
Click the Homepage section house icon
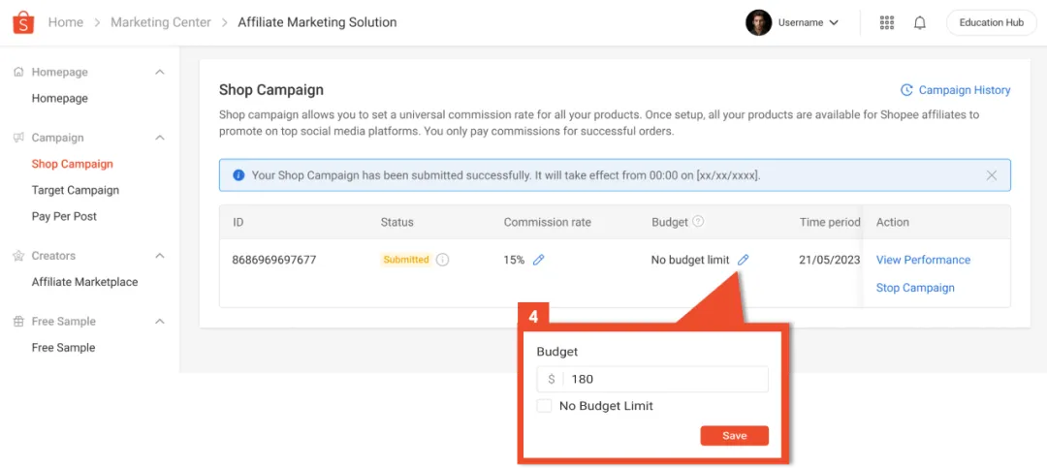click(x=18, y=72)
